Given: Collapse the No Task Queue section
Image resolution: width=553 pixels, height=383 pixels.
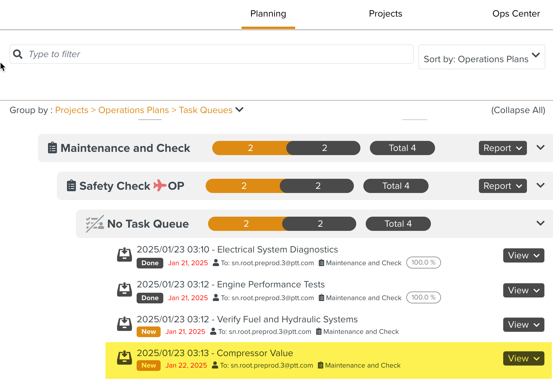Looking at the screenshot, I should pyautogui.click(x=541, y=223).
